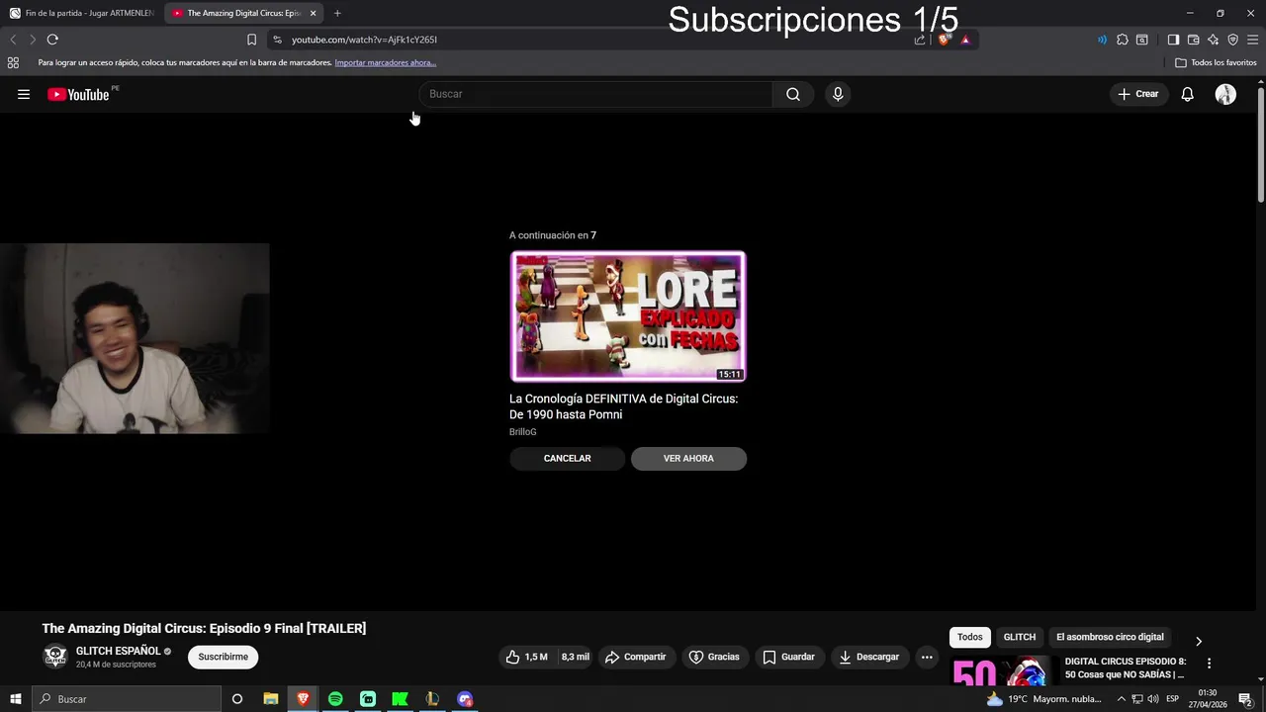Open the Windows notification center
This screenshot has height=712, width=1266.
pos(1245,699)
